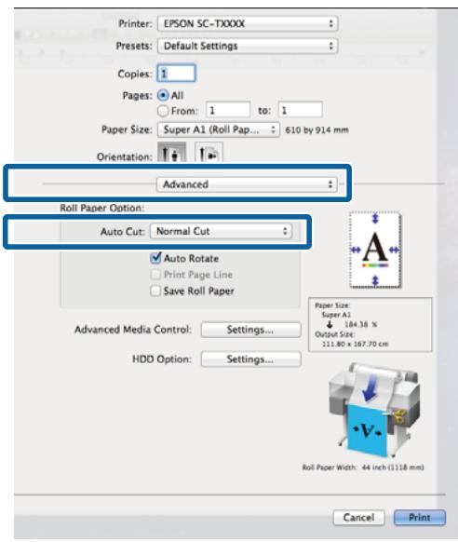Click the From page number field

click(228, 111)
